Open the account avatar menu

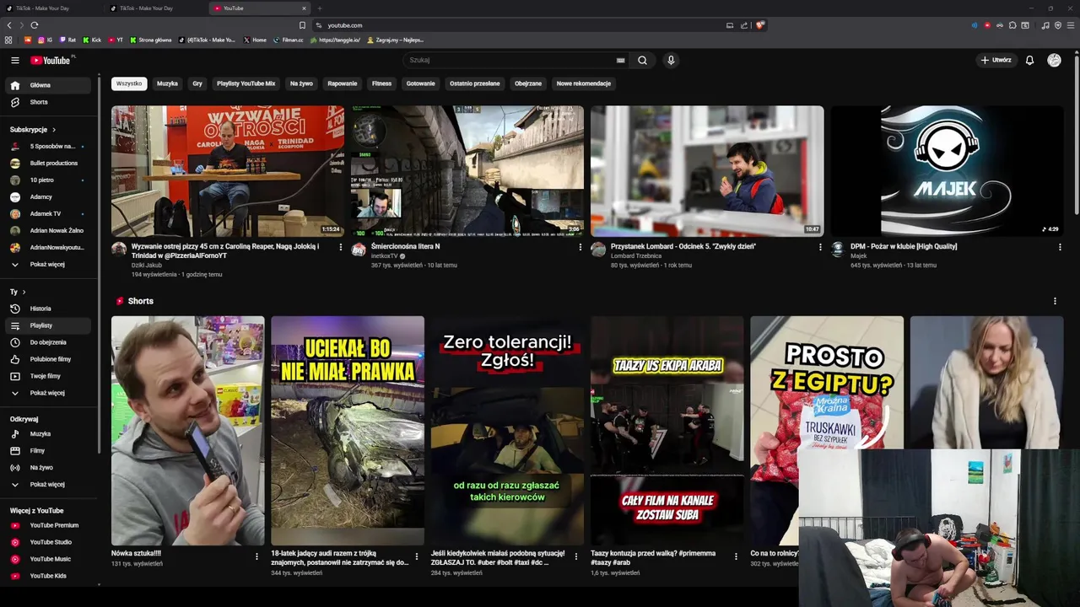tap(1054, 60)
